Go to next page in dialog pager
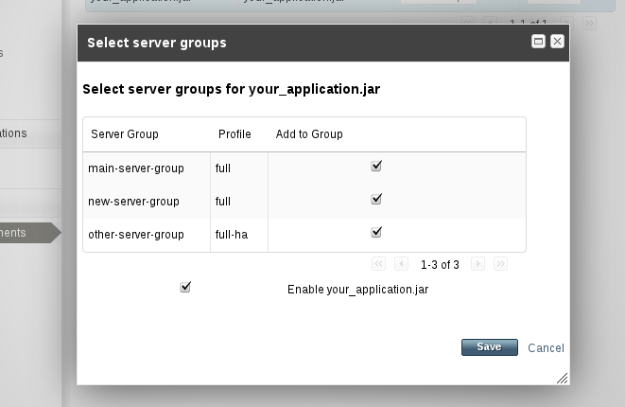The width and height of the screenshot is (625, 407). point(478,264)
